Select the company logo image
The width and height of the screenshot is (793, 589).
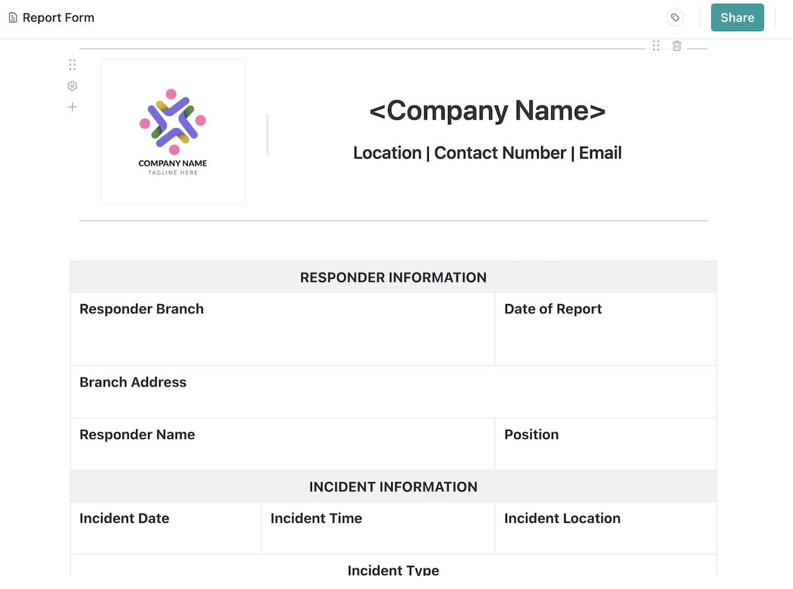tap(173, 132)
